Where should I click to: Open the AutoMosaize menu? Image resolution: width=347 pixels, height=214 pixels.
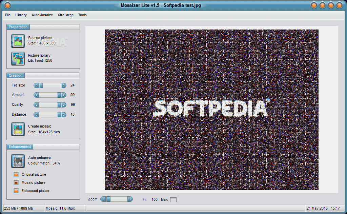pos(42,15)
